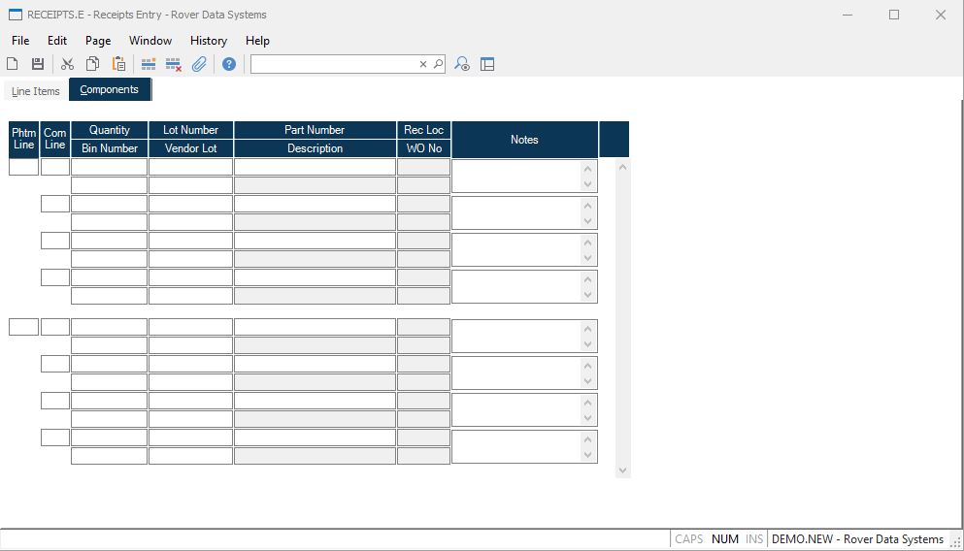Viewport: 964px width, 551px height.
Task: Click the first Quantity input field
Action: [109, 167]
